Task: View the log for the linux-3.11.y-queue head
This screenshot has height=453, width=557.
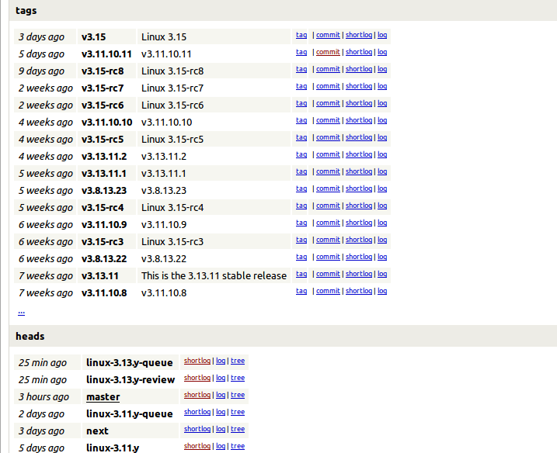Action: click(x=221, y=412)
